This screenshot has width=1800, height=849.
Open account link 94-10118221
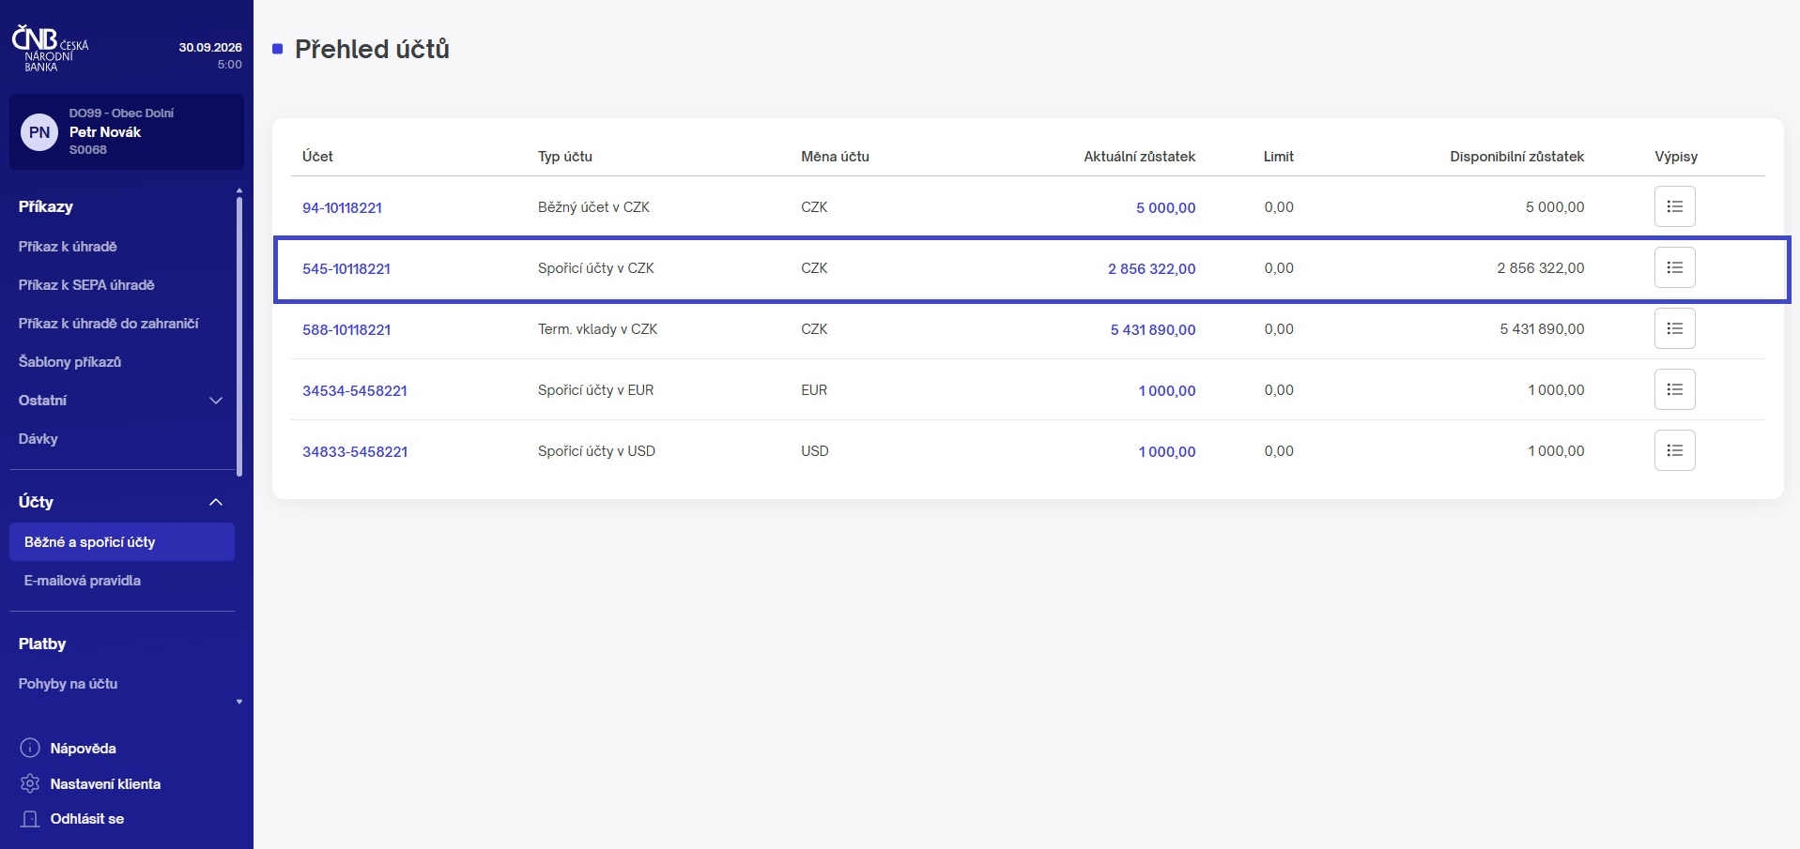click(x=342, y=207)
